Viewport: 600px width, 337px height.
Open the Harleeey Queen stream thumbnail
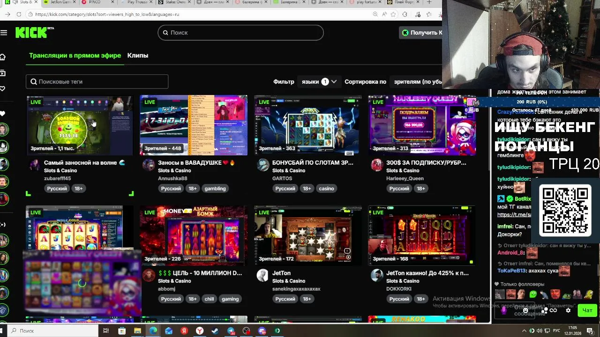coord(422,125)
